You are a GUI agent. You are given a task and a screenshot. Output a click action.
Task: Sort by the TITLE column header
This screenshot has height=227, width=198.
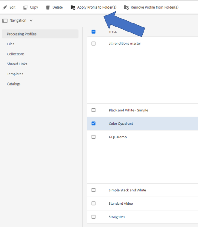point(113,32)
